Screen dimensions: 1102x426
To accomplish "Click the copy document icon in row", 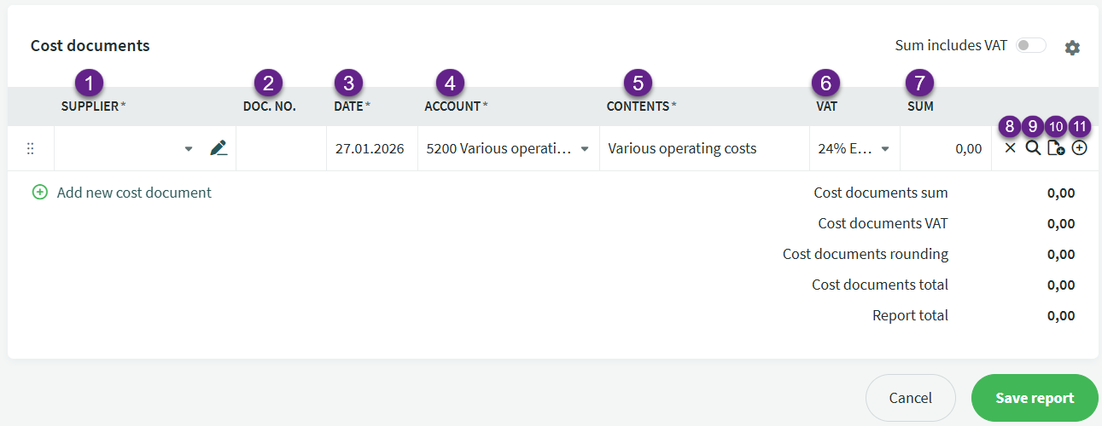I will [x=1056, y=148].
